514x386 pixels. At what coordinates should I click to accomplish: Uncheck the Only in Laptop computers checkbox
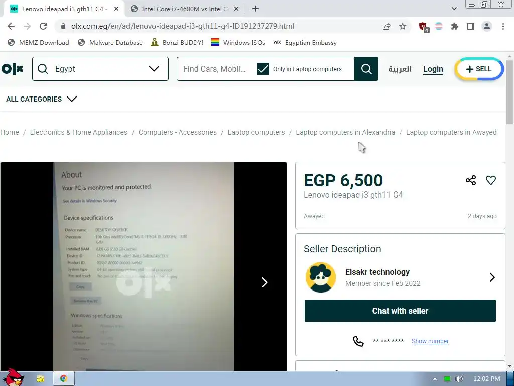point(263,69)
